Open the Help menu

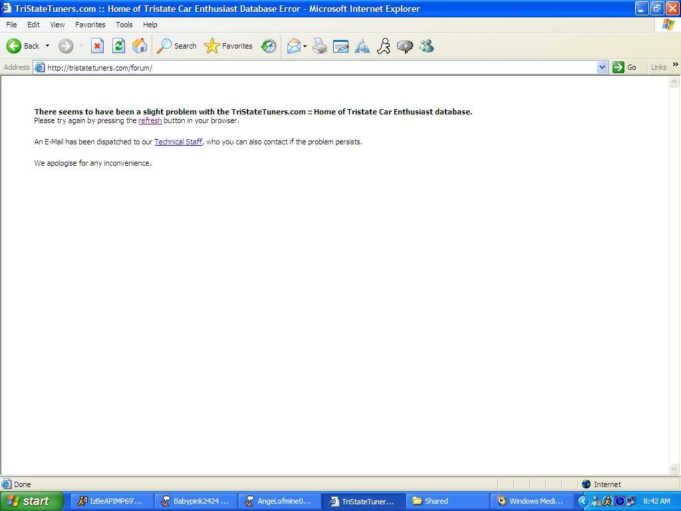tap(150, 25)
